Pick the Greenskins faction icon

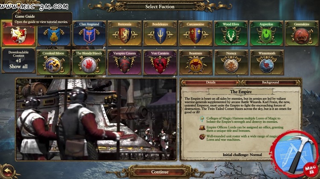coord(302,34)
